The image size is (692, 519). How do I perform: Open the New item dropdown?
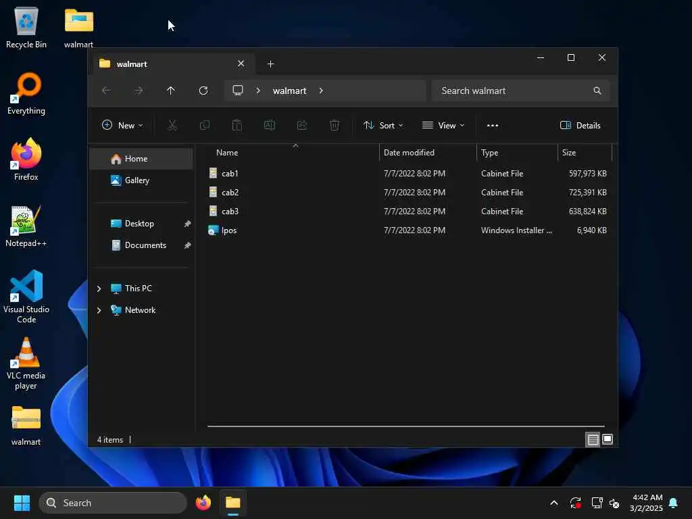(x=122, y=125)
